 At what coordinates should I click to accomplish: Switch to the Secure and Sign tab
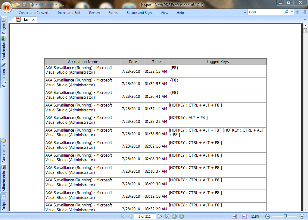(x=139, y=13)
